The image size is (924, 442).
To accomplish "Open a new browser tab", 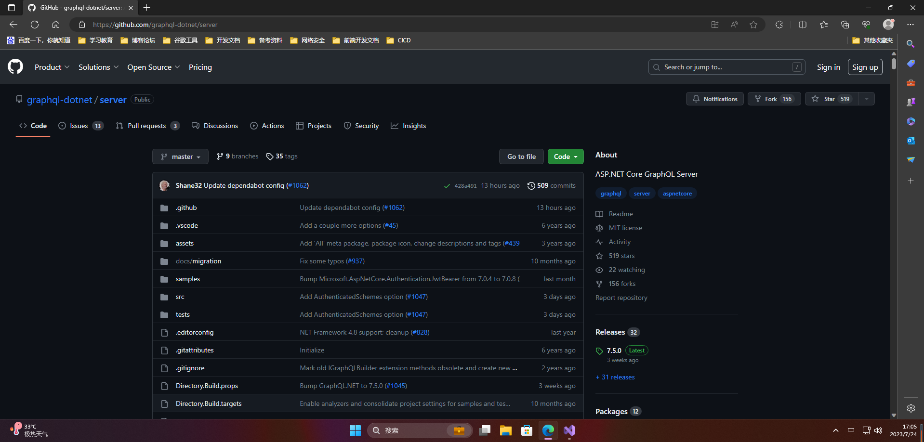I will [x=147, y=8].
